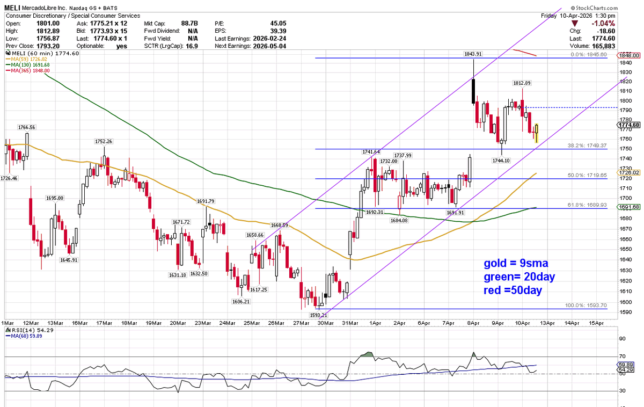Click the Next Earnings date 2026-05-04

269,46
